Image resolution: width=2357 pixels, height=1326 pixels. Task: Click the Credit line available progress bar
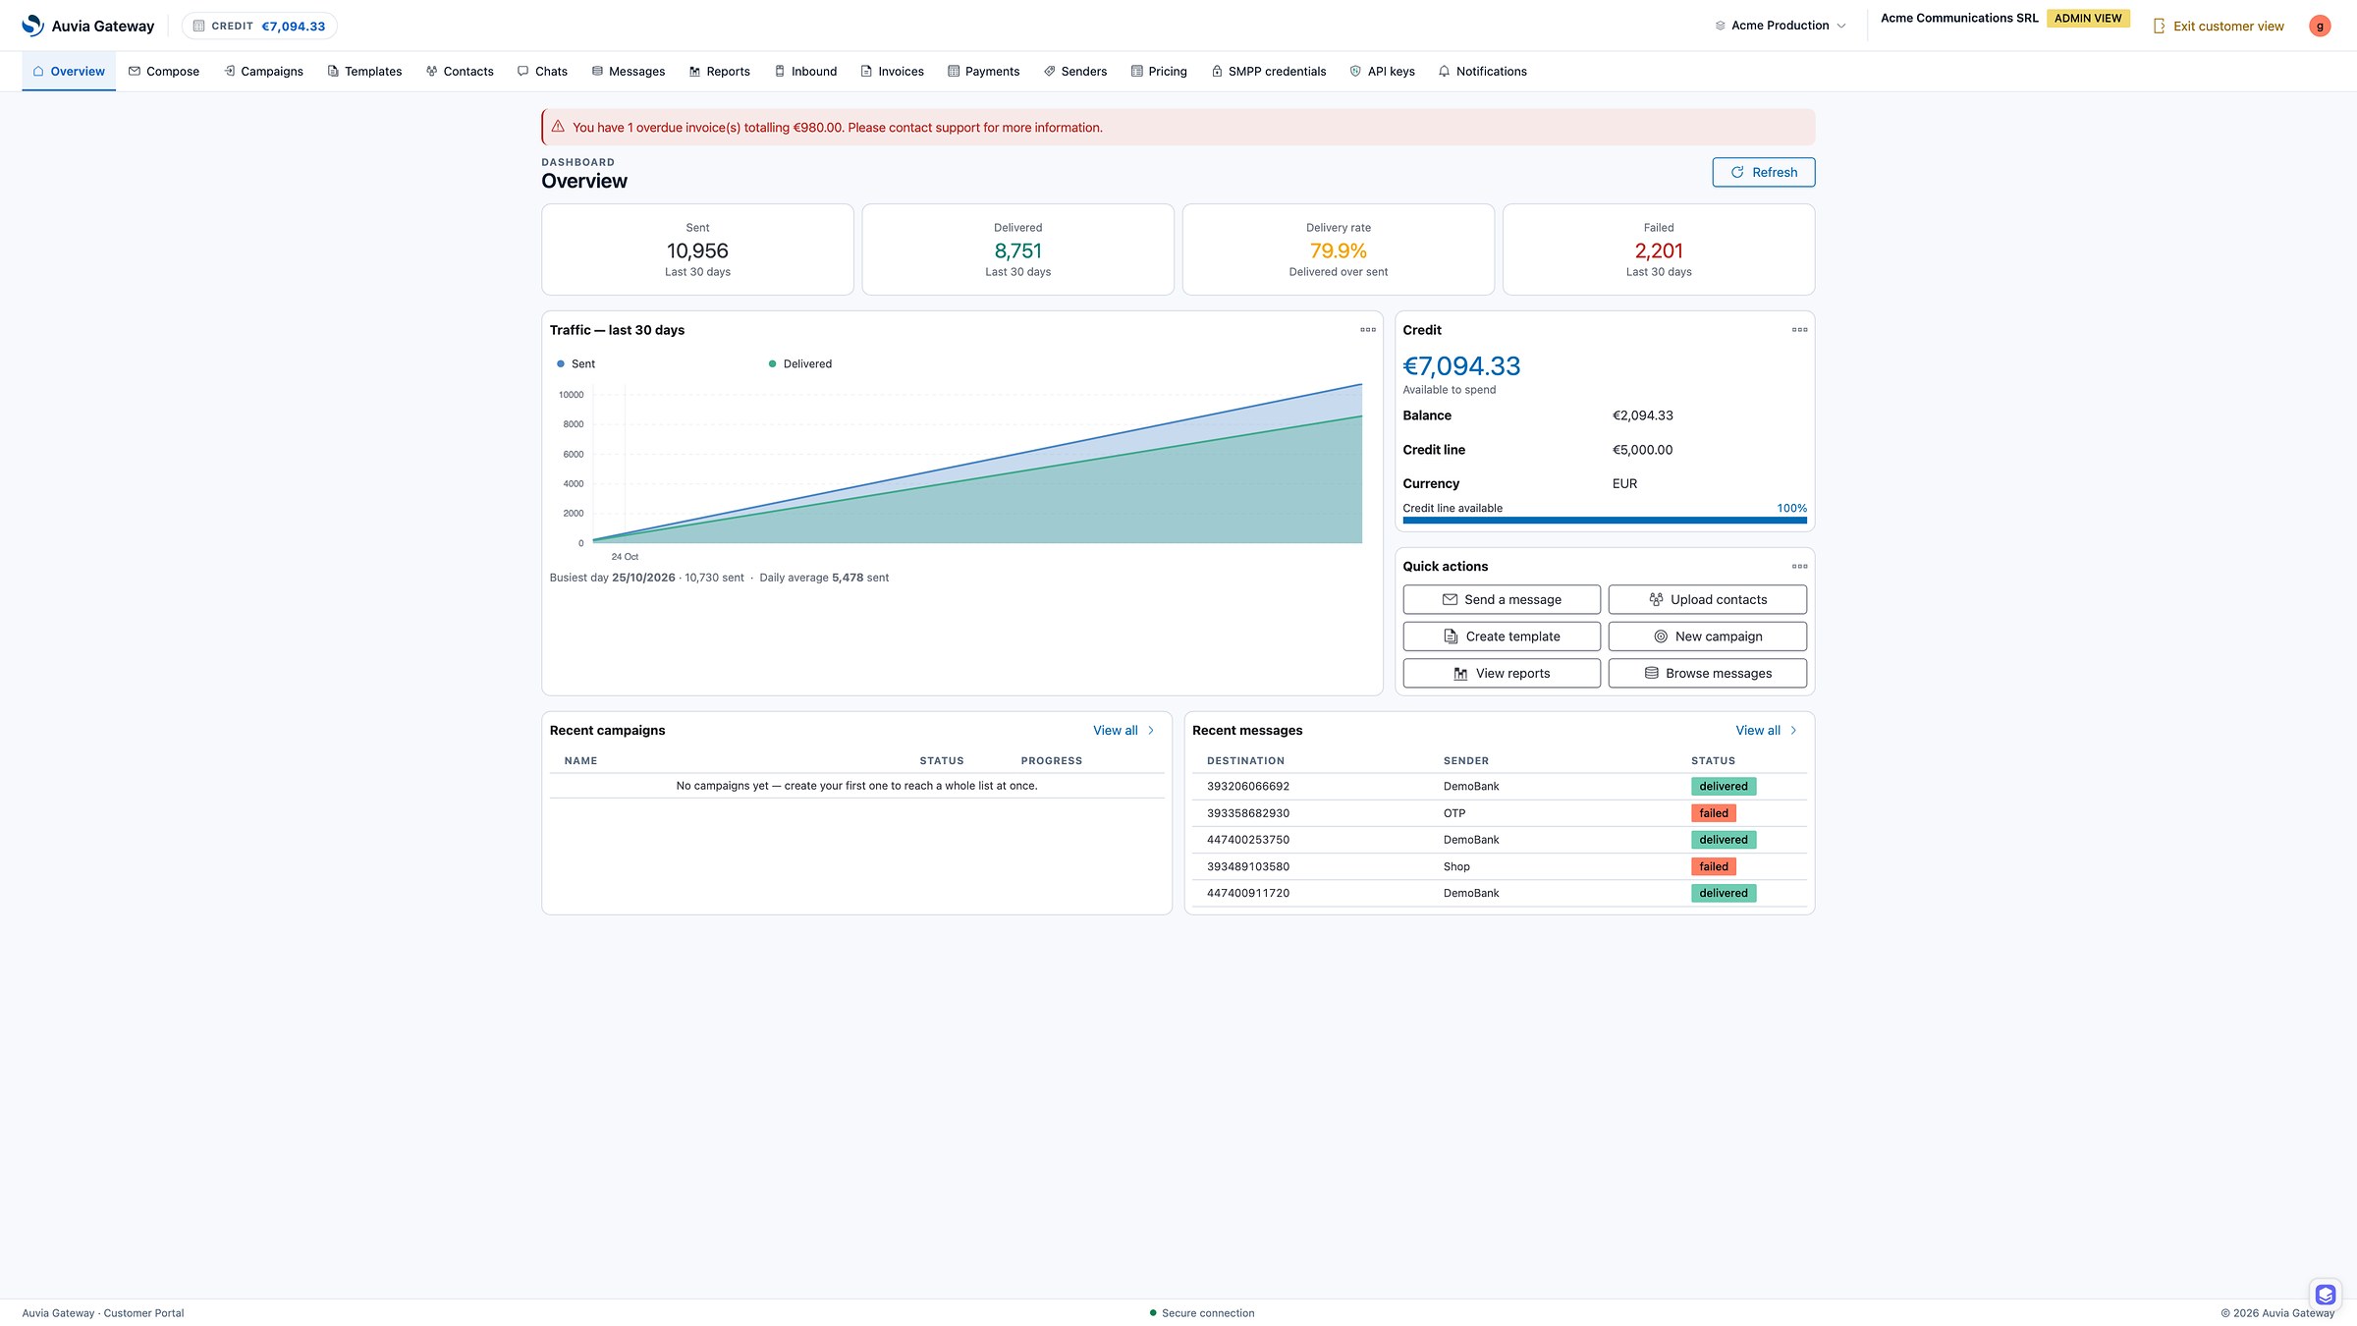(1605, 520)
